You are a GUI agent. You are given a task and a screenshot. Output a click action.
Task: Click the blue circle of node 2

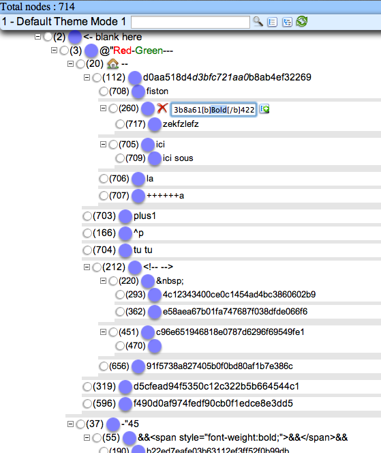tap(75, 37)
